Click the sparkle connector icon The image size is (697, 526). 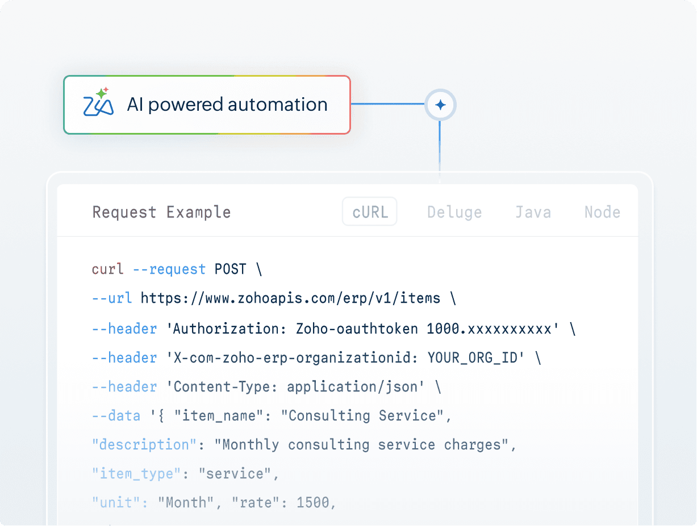pyautogui.click(x=440, y=105)
